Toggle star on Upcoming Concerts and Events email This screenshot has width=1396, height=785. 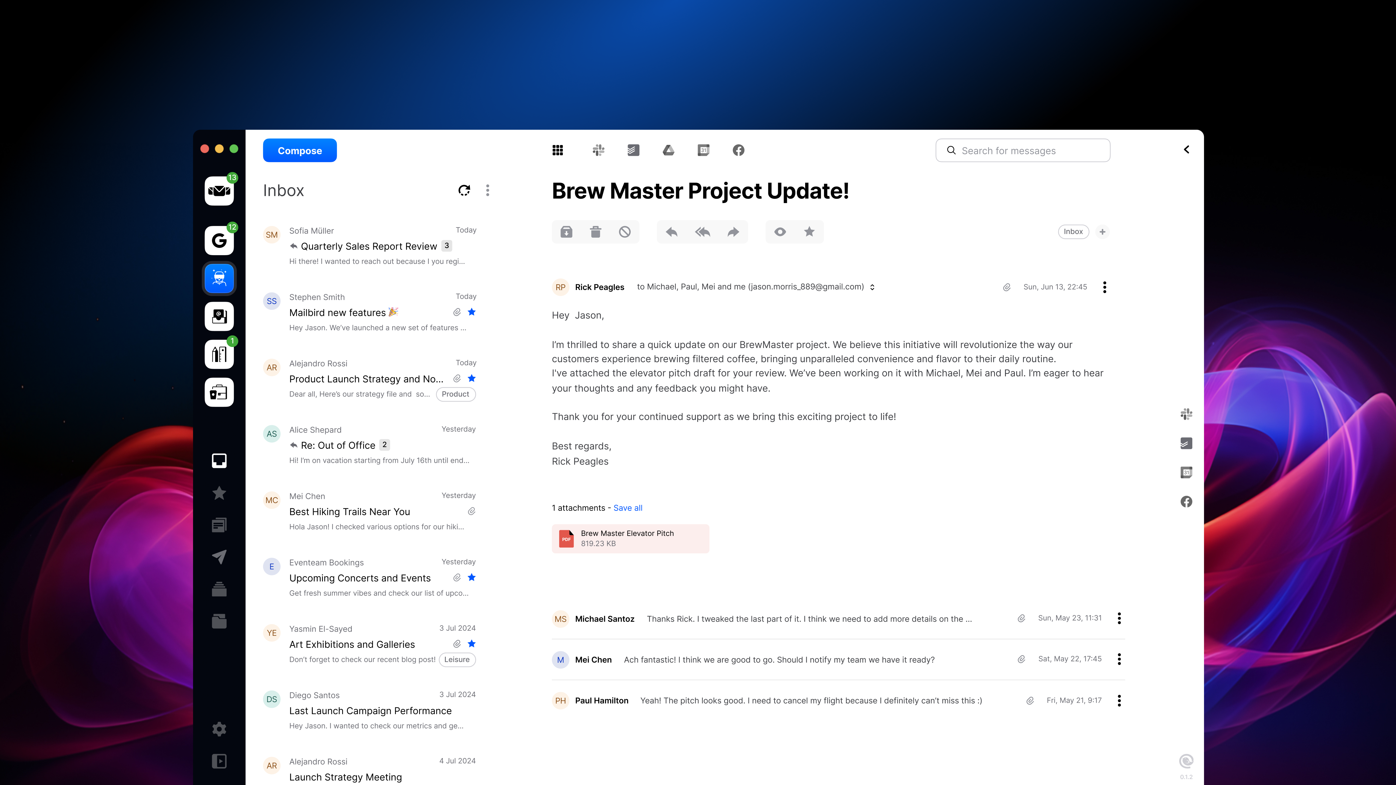pyautogui.click(x=471, y=578)
